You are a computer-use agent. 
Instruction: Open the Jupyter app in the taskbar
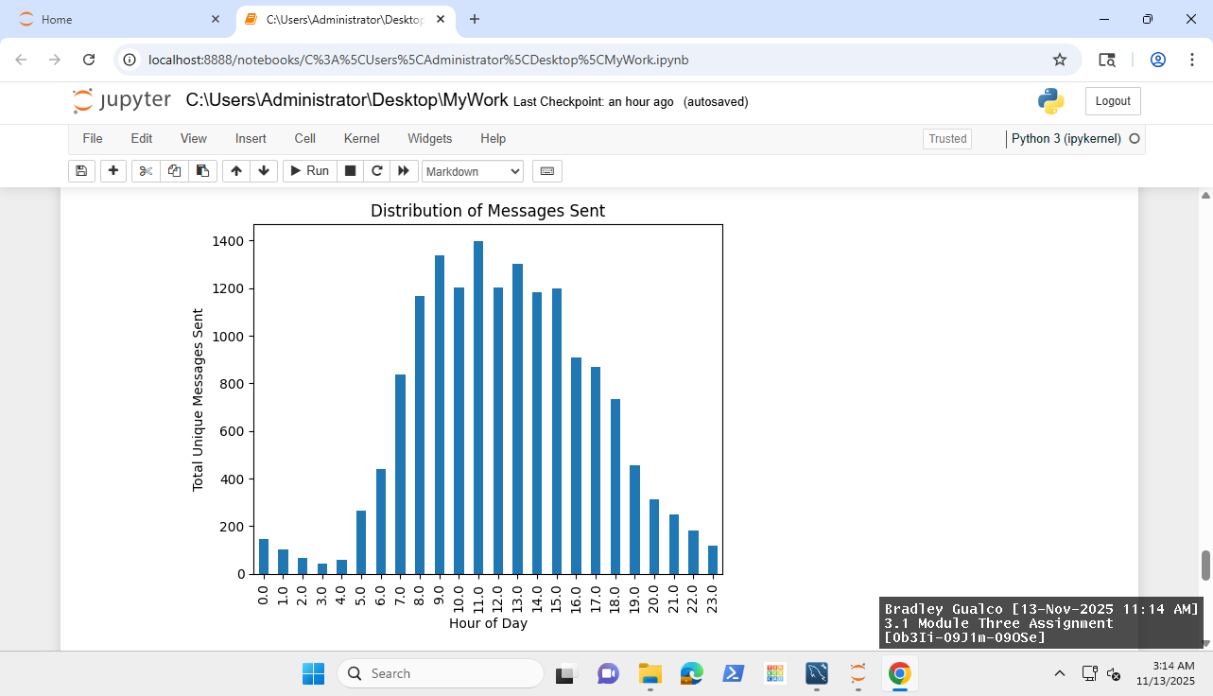[x=858, y=673]
